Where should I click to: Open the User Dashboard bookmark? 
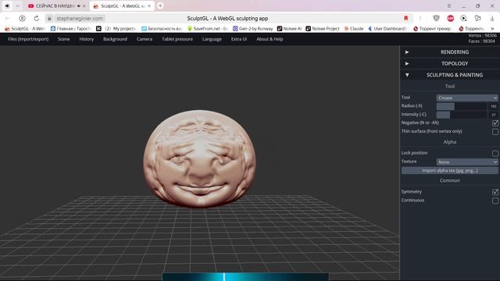(387, 29)
